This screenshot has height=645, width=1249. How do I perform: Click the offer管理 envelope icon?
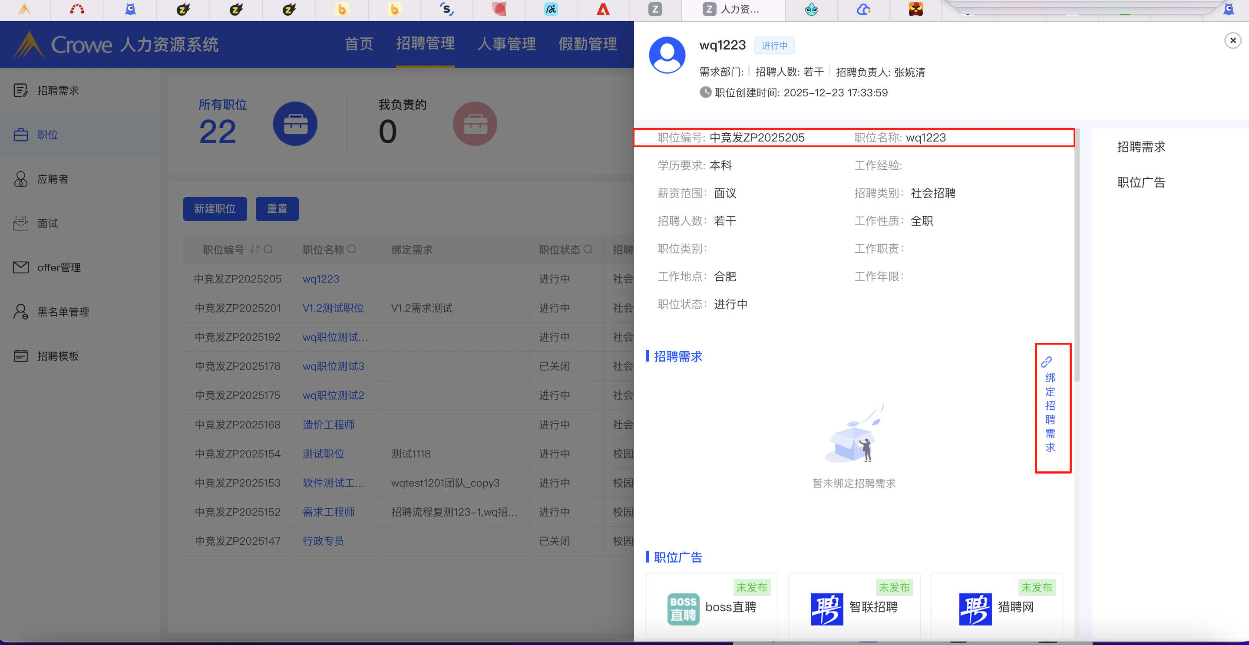pyautogui.click(x=20, y=267)
